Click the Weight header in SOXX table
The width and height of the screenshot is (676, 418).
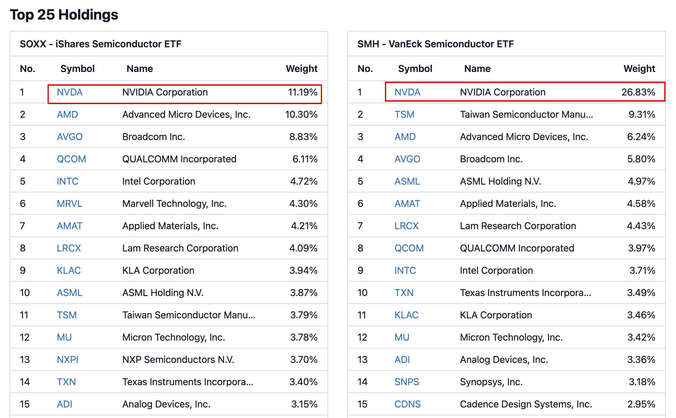coord(302,69)
